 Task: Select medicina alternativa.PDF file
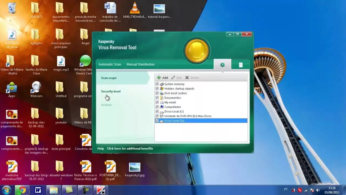(x=12, y=171)
